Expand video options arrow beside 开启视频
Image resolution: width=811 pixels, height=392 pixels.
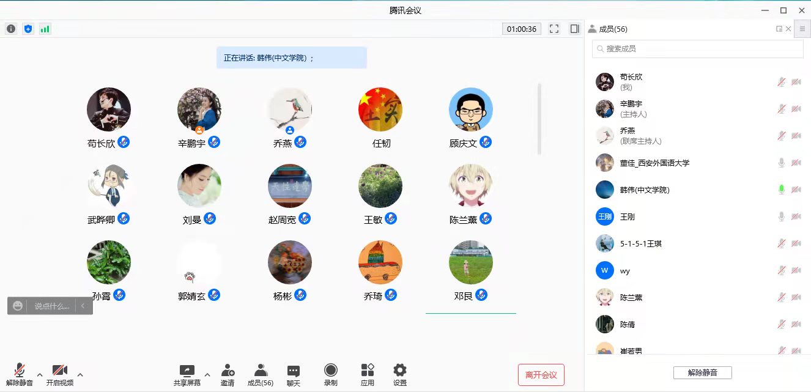point(80,374)
